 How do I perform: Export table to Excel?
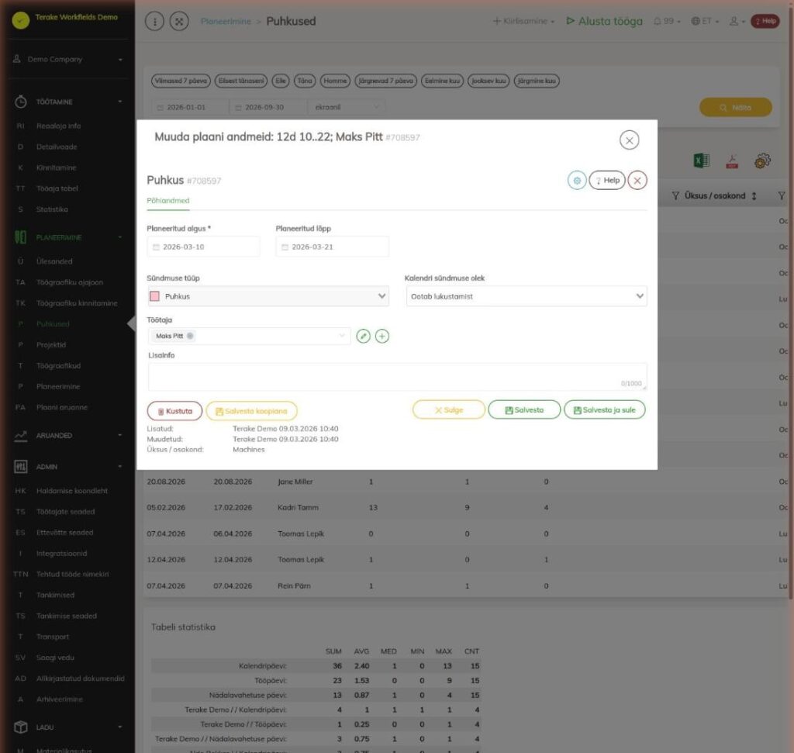click(701, 161)
